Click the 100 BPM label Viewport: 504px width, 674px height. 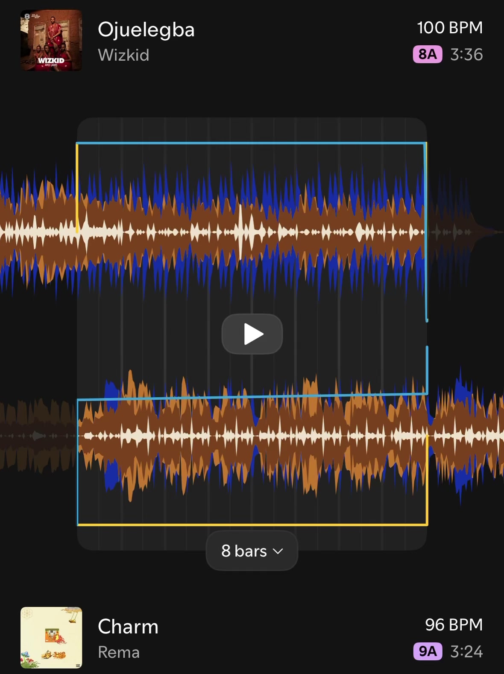(x=450, y=28)
